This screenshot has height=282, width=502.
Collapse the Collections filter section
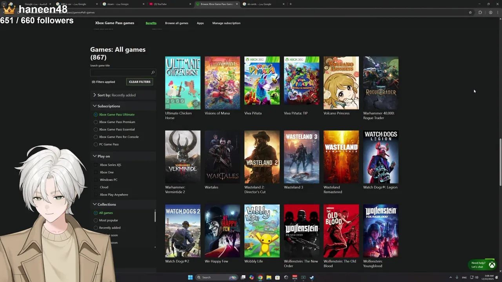(123, 204)
